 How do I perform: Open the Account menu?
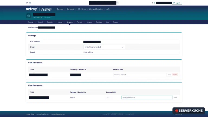pos(70,9)
